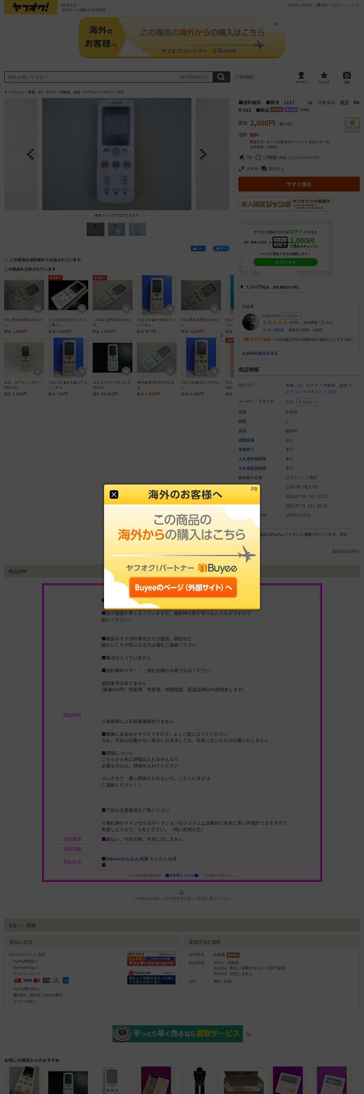Open 配送方法一覧 link
Screen dimensions: 364x1094
[319, 142]
